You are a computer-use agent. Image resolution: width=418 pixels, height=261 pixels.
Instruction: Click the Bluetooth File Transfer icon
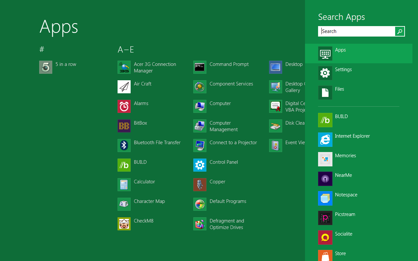coord(124,146)
